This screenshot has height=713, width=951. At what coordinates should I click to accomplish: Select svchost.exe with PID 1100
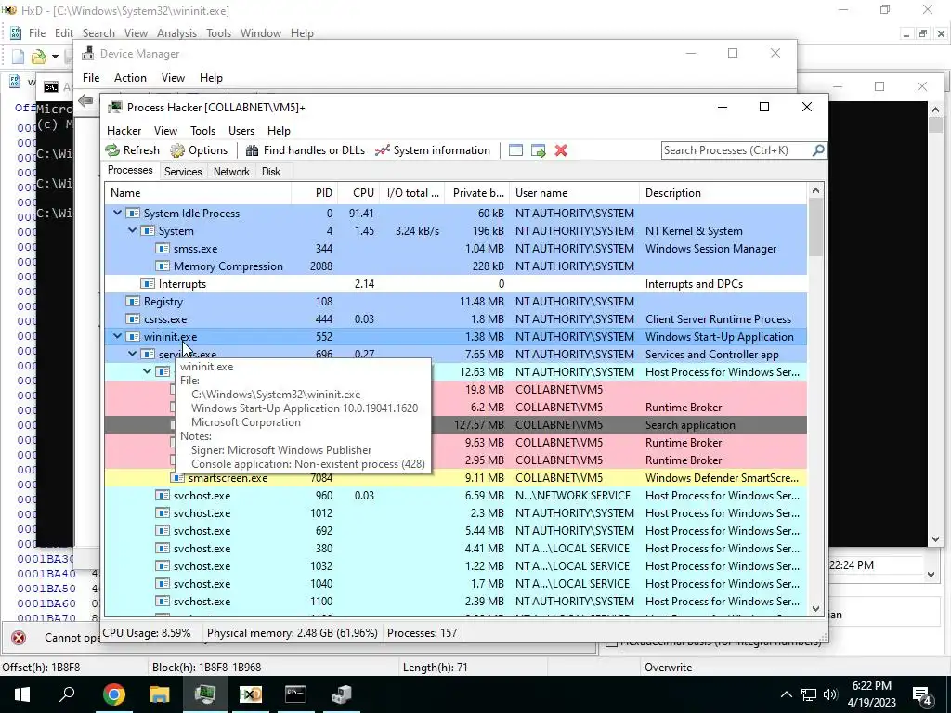455,602
